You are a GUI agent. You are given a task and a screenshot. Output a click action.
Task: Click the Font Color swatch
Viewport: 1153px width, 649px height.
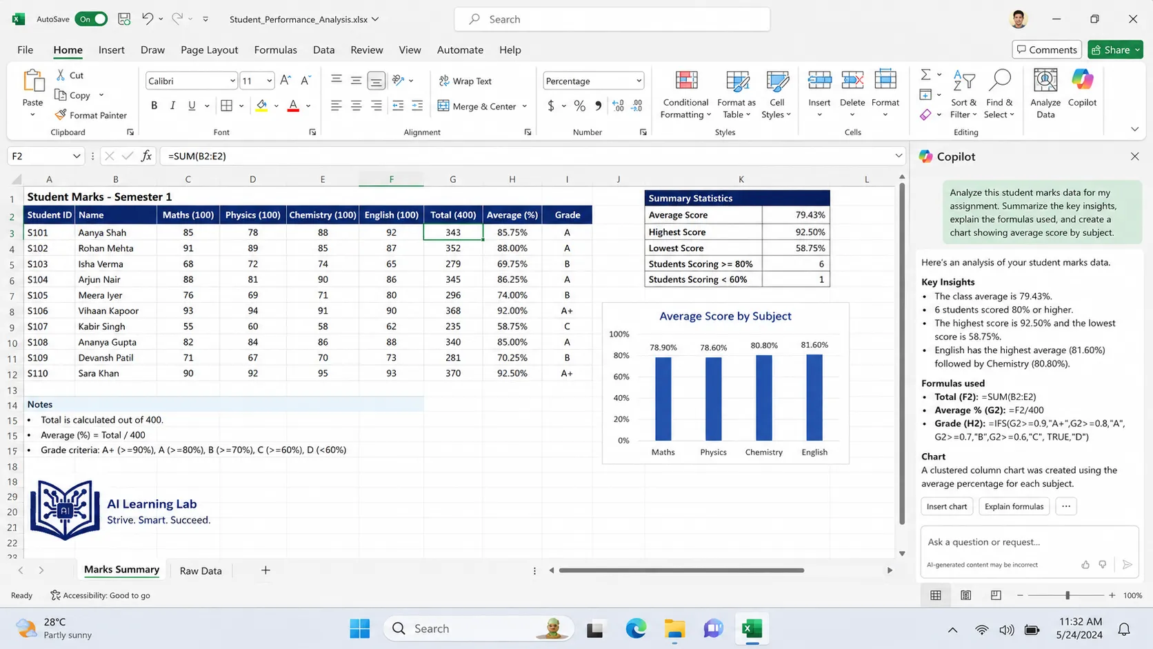click(x=293, y=106)
